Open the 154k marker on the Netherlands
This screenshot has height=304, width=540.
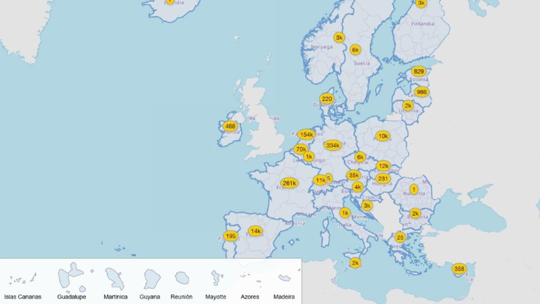click(306, 134)
